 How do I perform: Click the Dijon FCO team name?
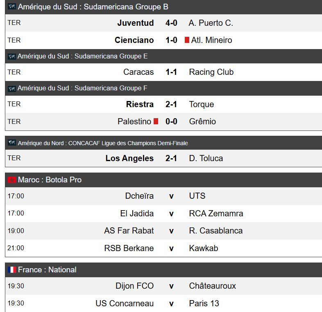click(134, 286)
